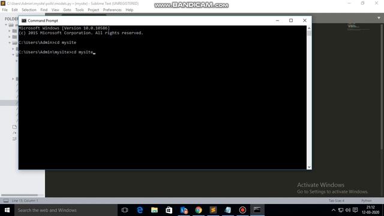Collapse the top-level folder in the sidebar
This screenshot has height=216, width=384.
point(6,25)
